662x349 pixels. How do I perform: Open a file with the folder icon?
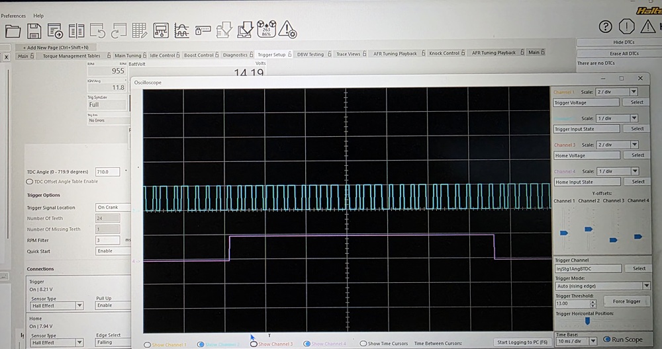click(x=13, y=31)
